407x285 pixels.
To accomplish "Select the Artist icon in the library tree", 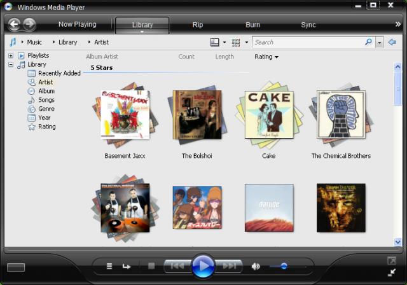I will 31,82.
